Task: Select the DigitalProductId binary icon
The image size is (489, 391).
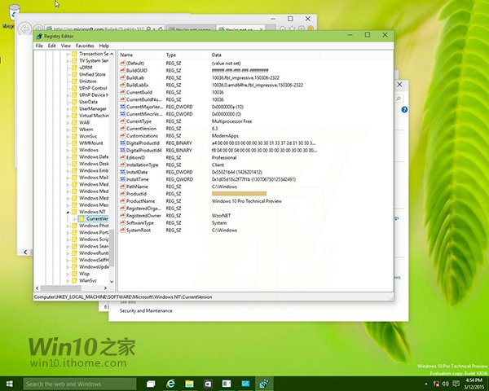Action: click(x=122, y=143)
